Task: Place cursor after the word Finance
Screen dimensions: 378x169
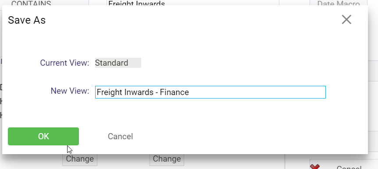Action: pos(189,92)
